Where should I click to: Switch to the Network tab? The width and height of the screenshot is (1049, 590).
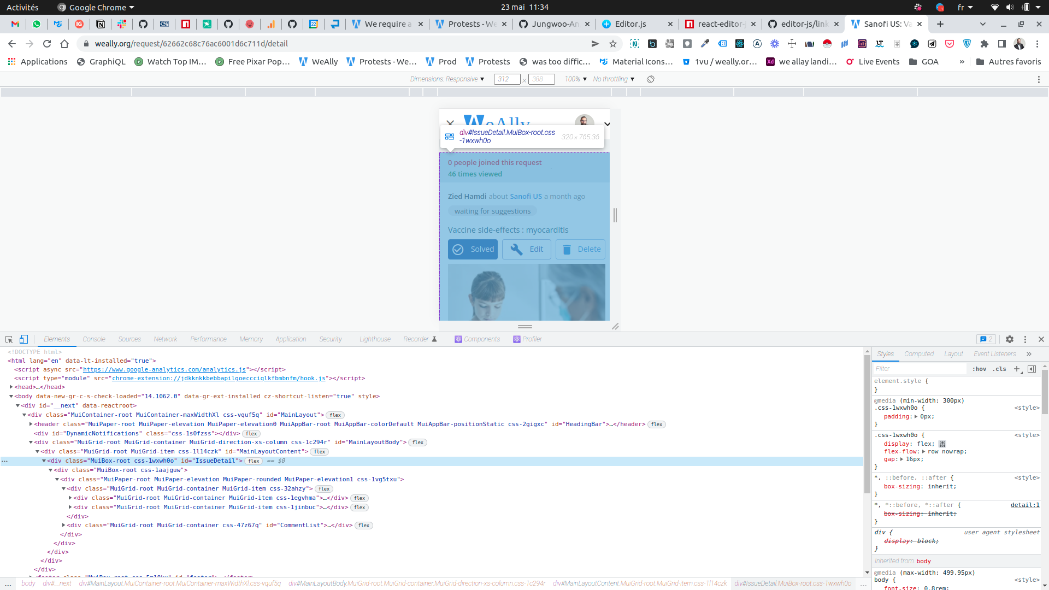click(166, 339)
